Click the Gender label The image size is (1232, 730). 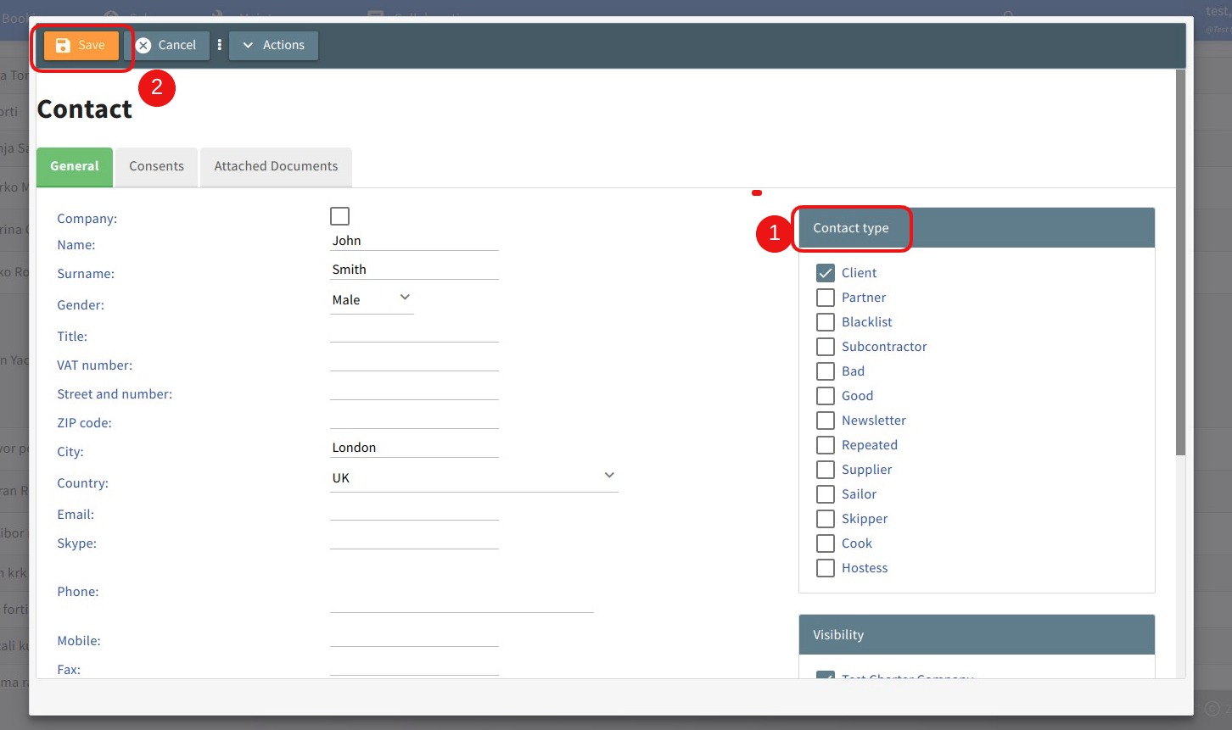coord(81,305)
